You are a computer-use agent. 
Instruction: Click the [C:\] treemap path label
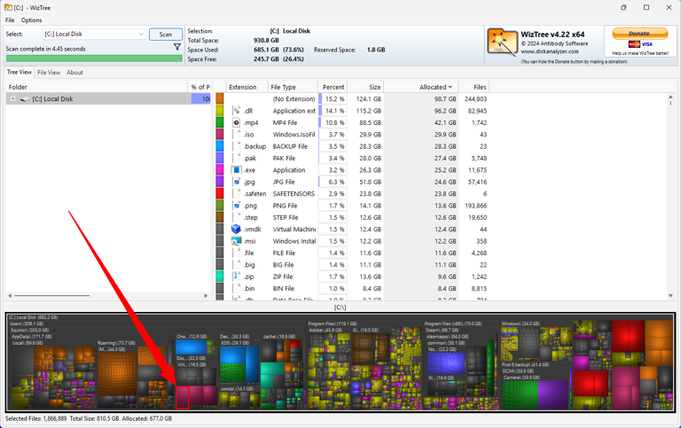(340, 307)
